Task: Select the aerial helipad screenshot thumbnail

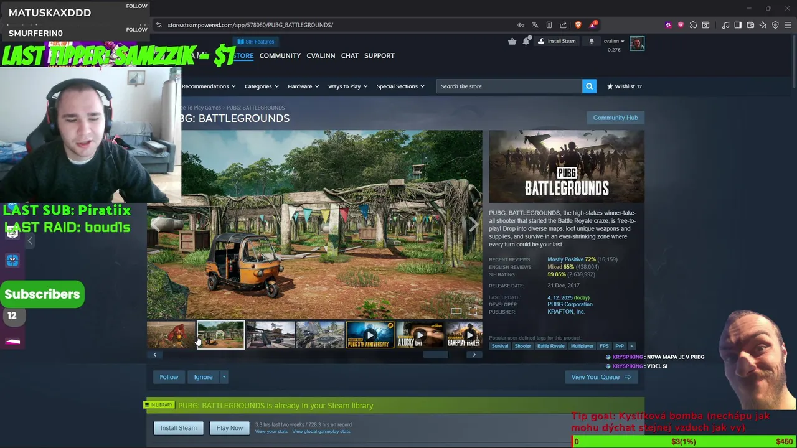Action: [320, 335]
